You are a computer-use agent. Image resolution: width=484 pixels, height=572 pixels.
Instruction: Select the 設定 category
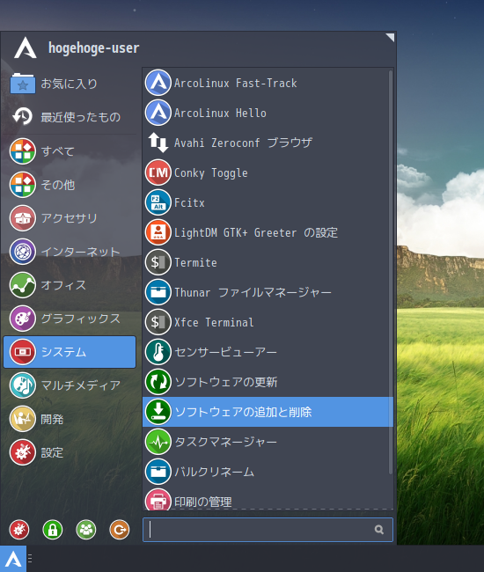click(70, 452)
